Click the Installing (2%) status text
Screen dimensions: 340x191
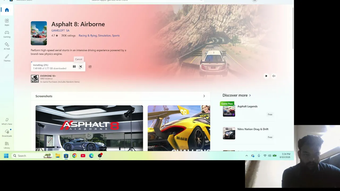[x=41, y=65]
